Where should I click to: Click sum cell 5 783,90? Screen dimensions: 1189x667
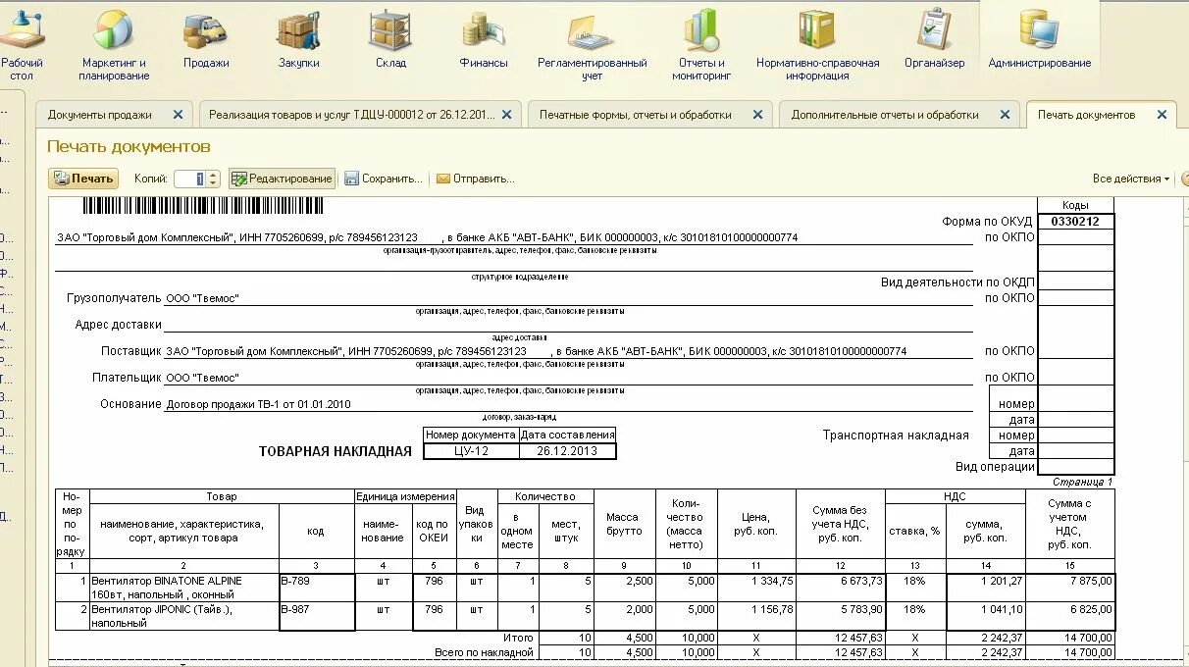point(842,615)
